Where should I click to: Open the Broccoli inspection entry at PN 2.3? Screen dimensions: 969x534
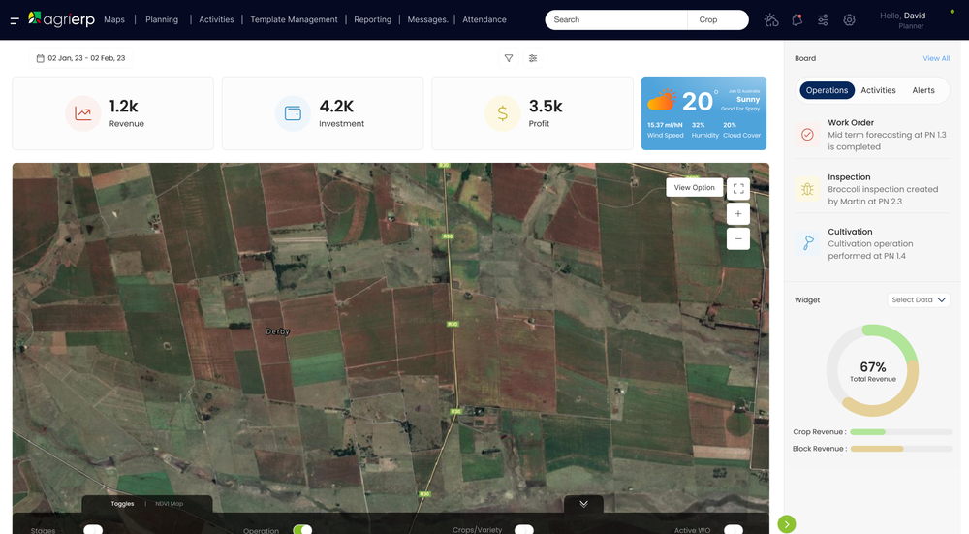click(872, 189)
